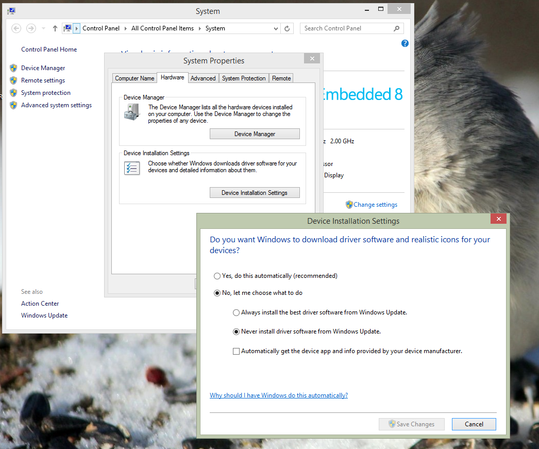Screen dimensions: 539x449
Task: Open the address bar history dropdown
Action: (276, 28)
